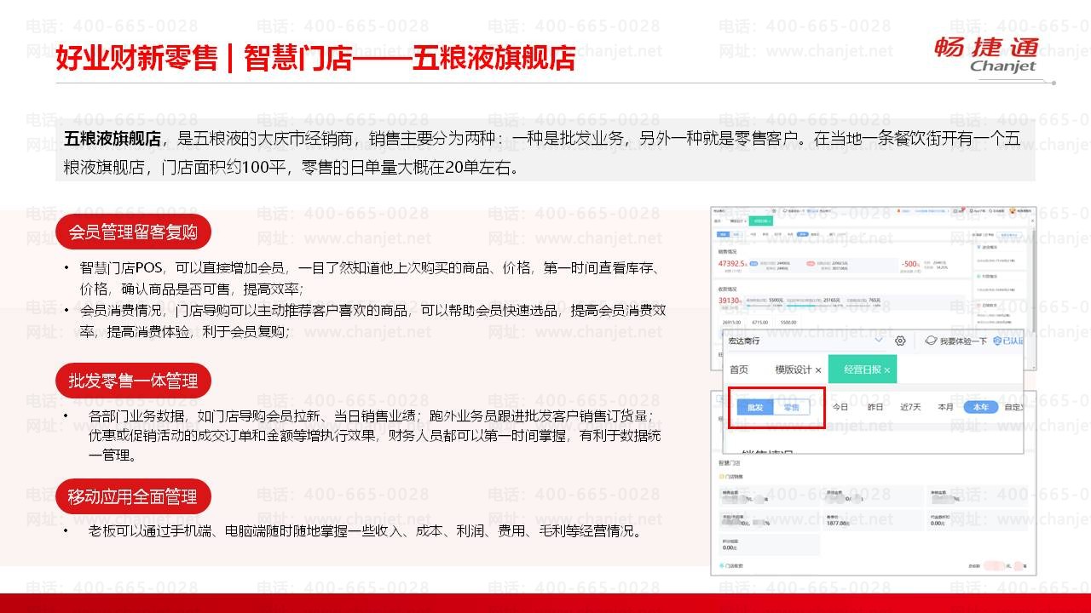Select the 批发 toggle option

click(x=755, y=407)
